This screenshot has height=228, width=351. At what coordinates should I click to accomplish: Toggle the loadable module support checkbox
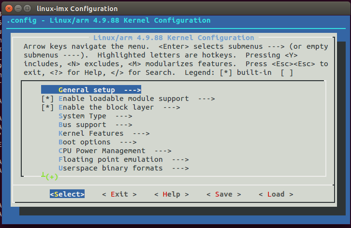coord(47,99)
